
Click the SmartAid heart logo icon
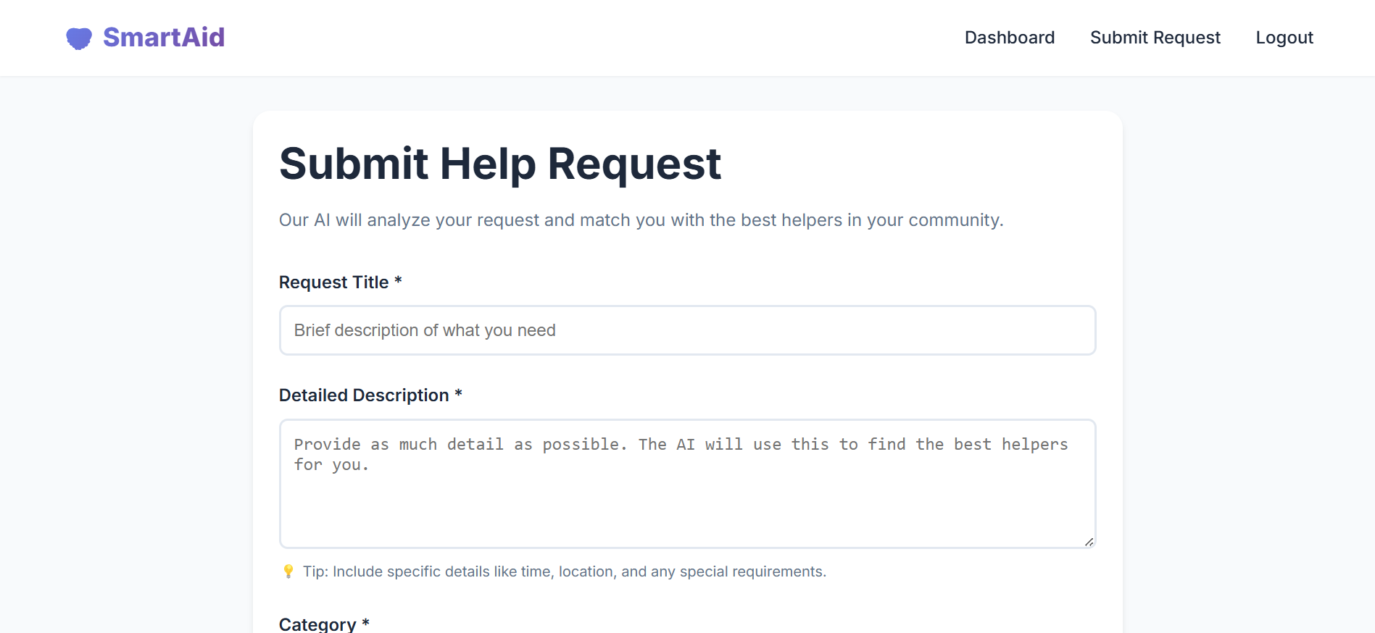coord(79,38)
